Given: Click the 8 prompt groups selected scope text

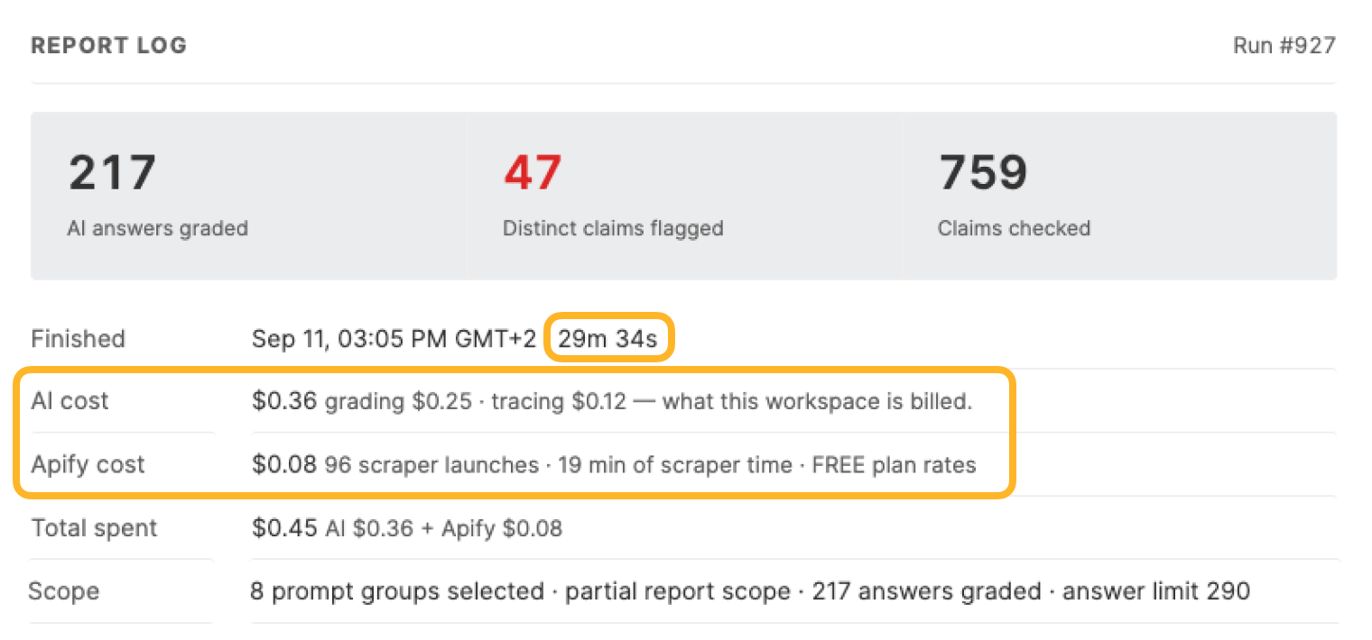Looking at the screenshot, I should click(751, 591).
